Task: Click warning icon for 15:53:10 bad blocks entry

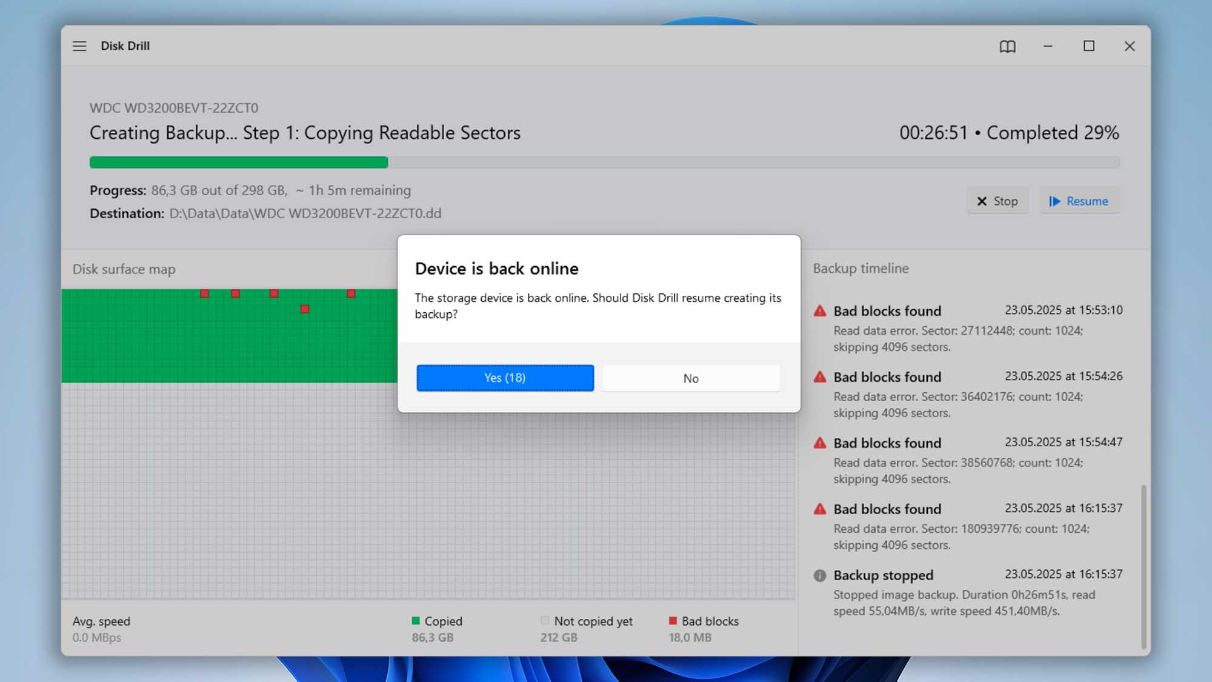Action: click(x=820, y=311)
